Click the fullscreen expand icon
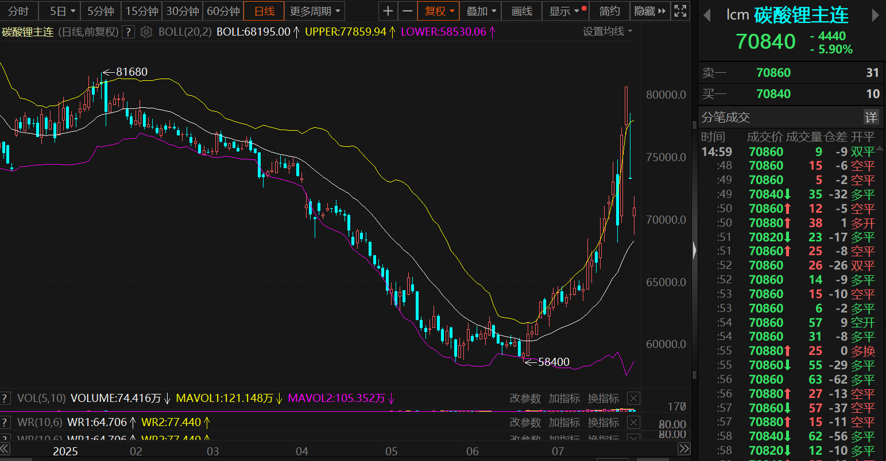The width and height of the screenshot is (886, 461). [x=680, y=11]
